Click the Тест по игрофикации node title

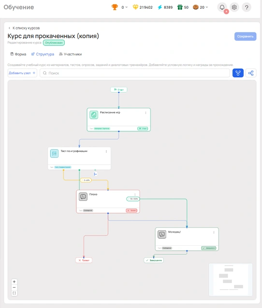(74, 151)
